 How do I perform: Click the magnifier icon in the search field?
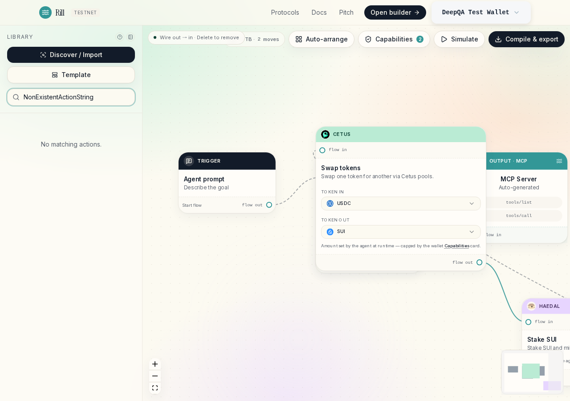tap(16, 97)
